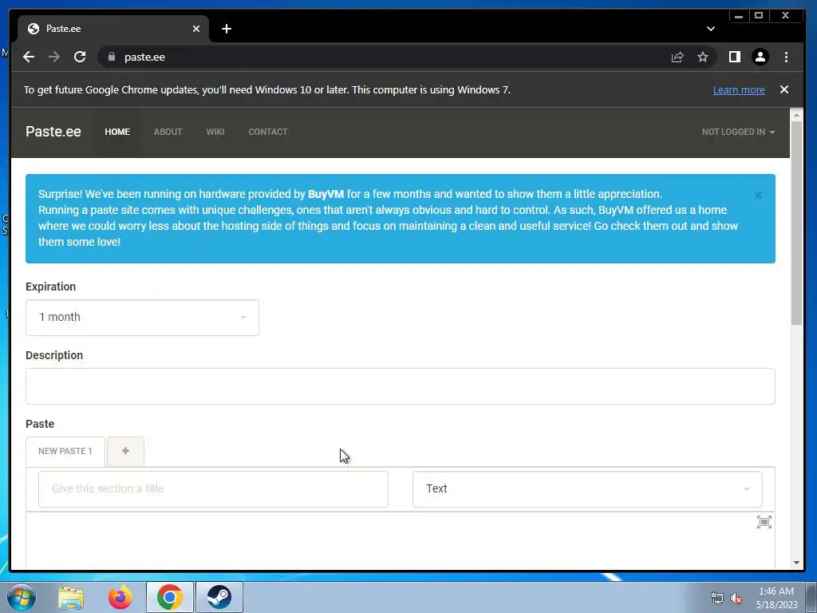Click the Paste section label
The width and height of the screenshot is (817, 613).
(x=40, y=424)
